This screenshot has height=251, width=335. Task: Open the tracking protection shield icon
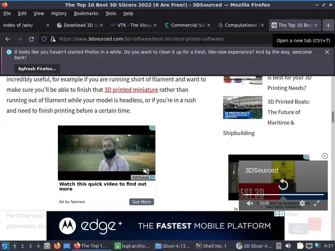coord(44,39)
